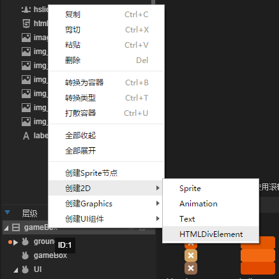Choose 全部展开 to expand all
Image resolution: width=279 pixels, height=279 pixels.
[107, 151]
